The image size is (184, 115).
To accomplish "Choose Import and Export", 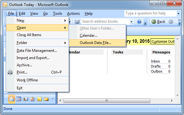I will 37,58.
